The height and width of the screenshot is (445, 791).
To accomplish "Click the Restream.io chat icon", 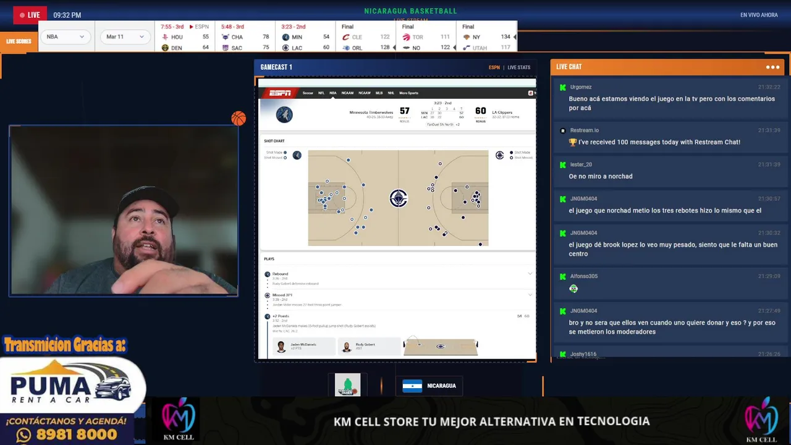I will (x=563, y=130).
